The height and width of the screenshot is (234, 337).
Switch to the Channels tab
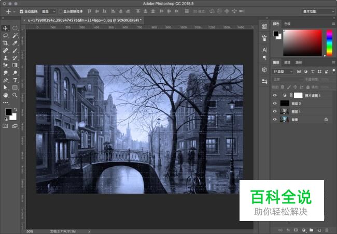[x=287, y=63]
